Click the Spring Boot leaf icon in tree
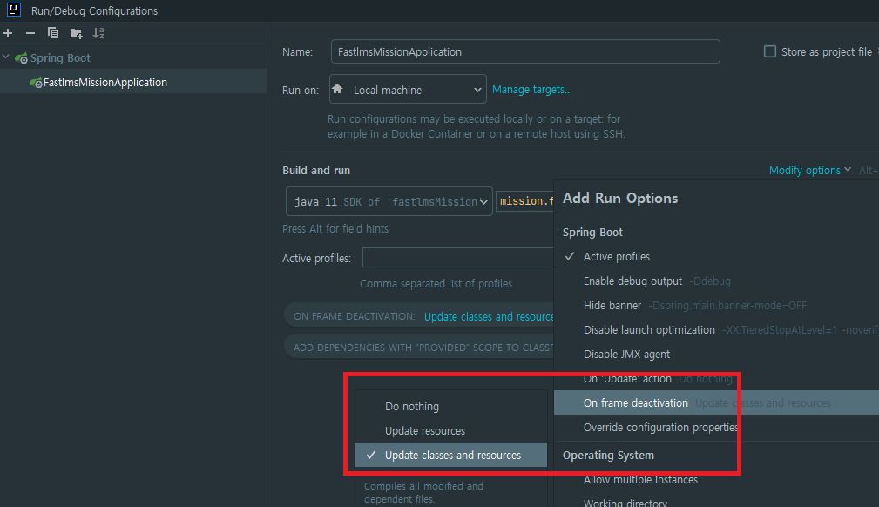The width and height of the screenshot is (879, 507). [21, 57]
